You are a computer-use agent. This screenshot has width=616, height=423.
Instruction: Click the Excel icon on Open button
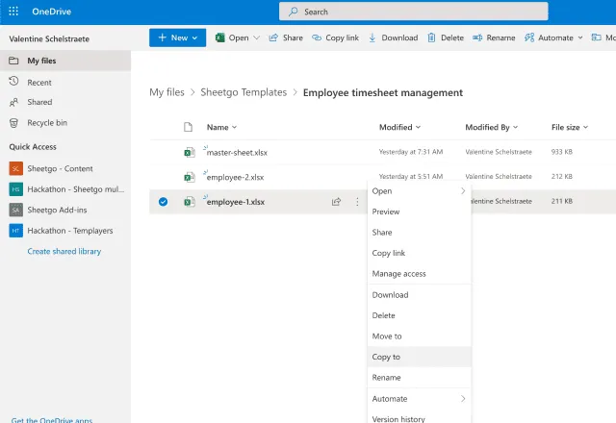(220, 37)
